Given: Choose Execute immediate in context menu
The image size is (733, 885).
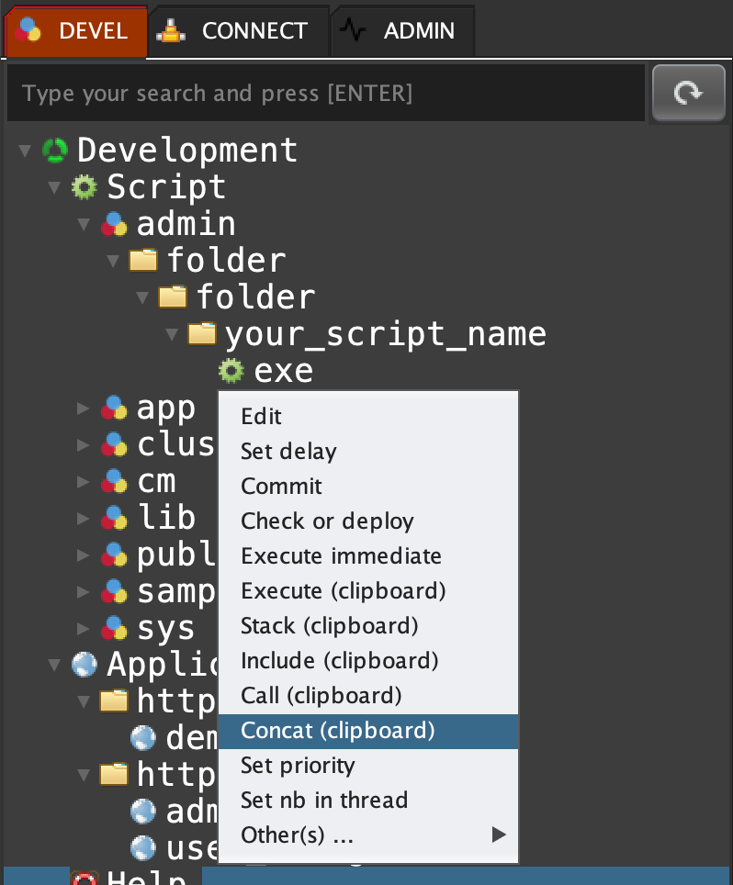Looking at the screenshot, I should 341,556.
